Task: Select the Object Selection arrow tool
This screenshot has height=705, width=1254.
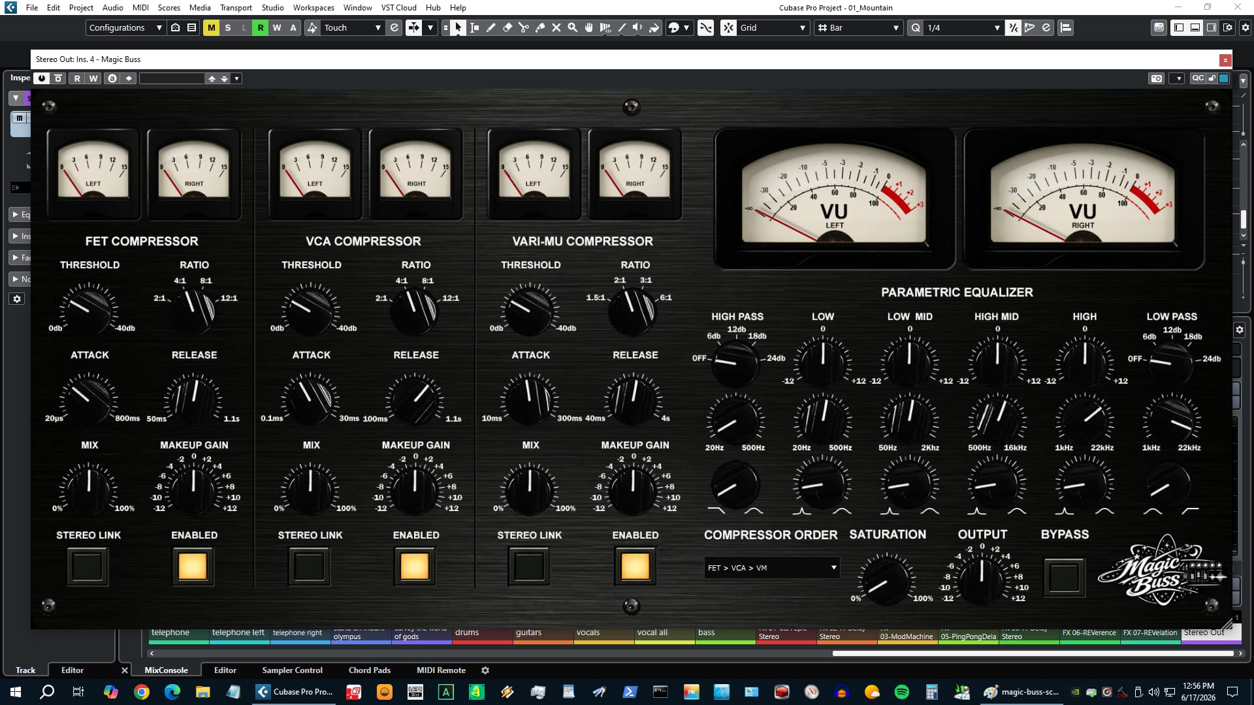Action: tap(458, 27)
